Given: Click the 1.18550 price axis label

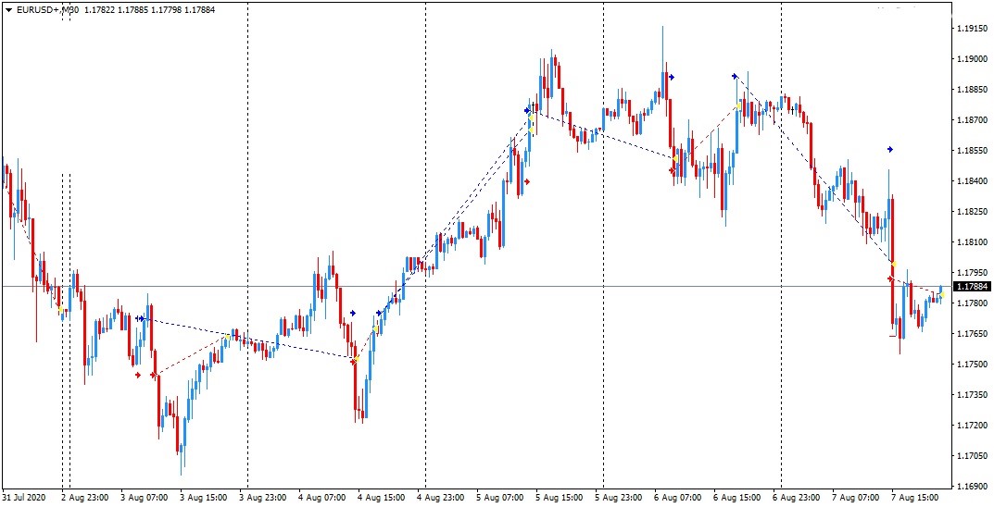Looking at the screenshot, I should point(972,151).
